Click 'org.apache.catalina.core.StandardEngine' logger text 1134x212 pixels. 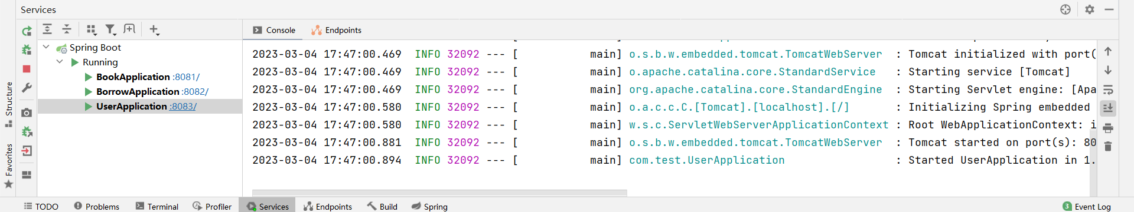point(755,90)
